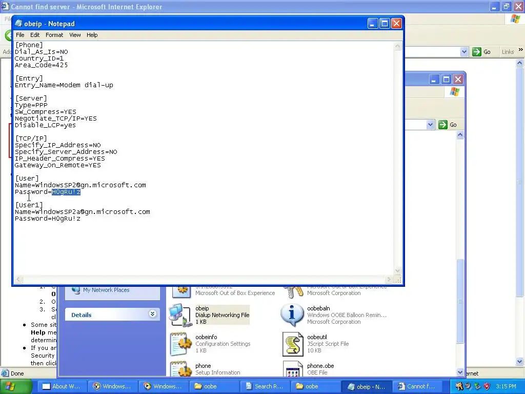Open the View menu in Notepad
Screen dimensions: 525x394
75,35
